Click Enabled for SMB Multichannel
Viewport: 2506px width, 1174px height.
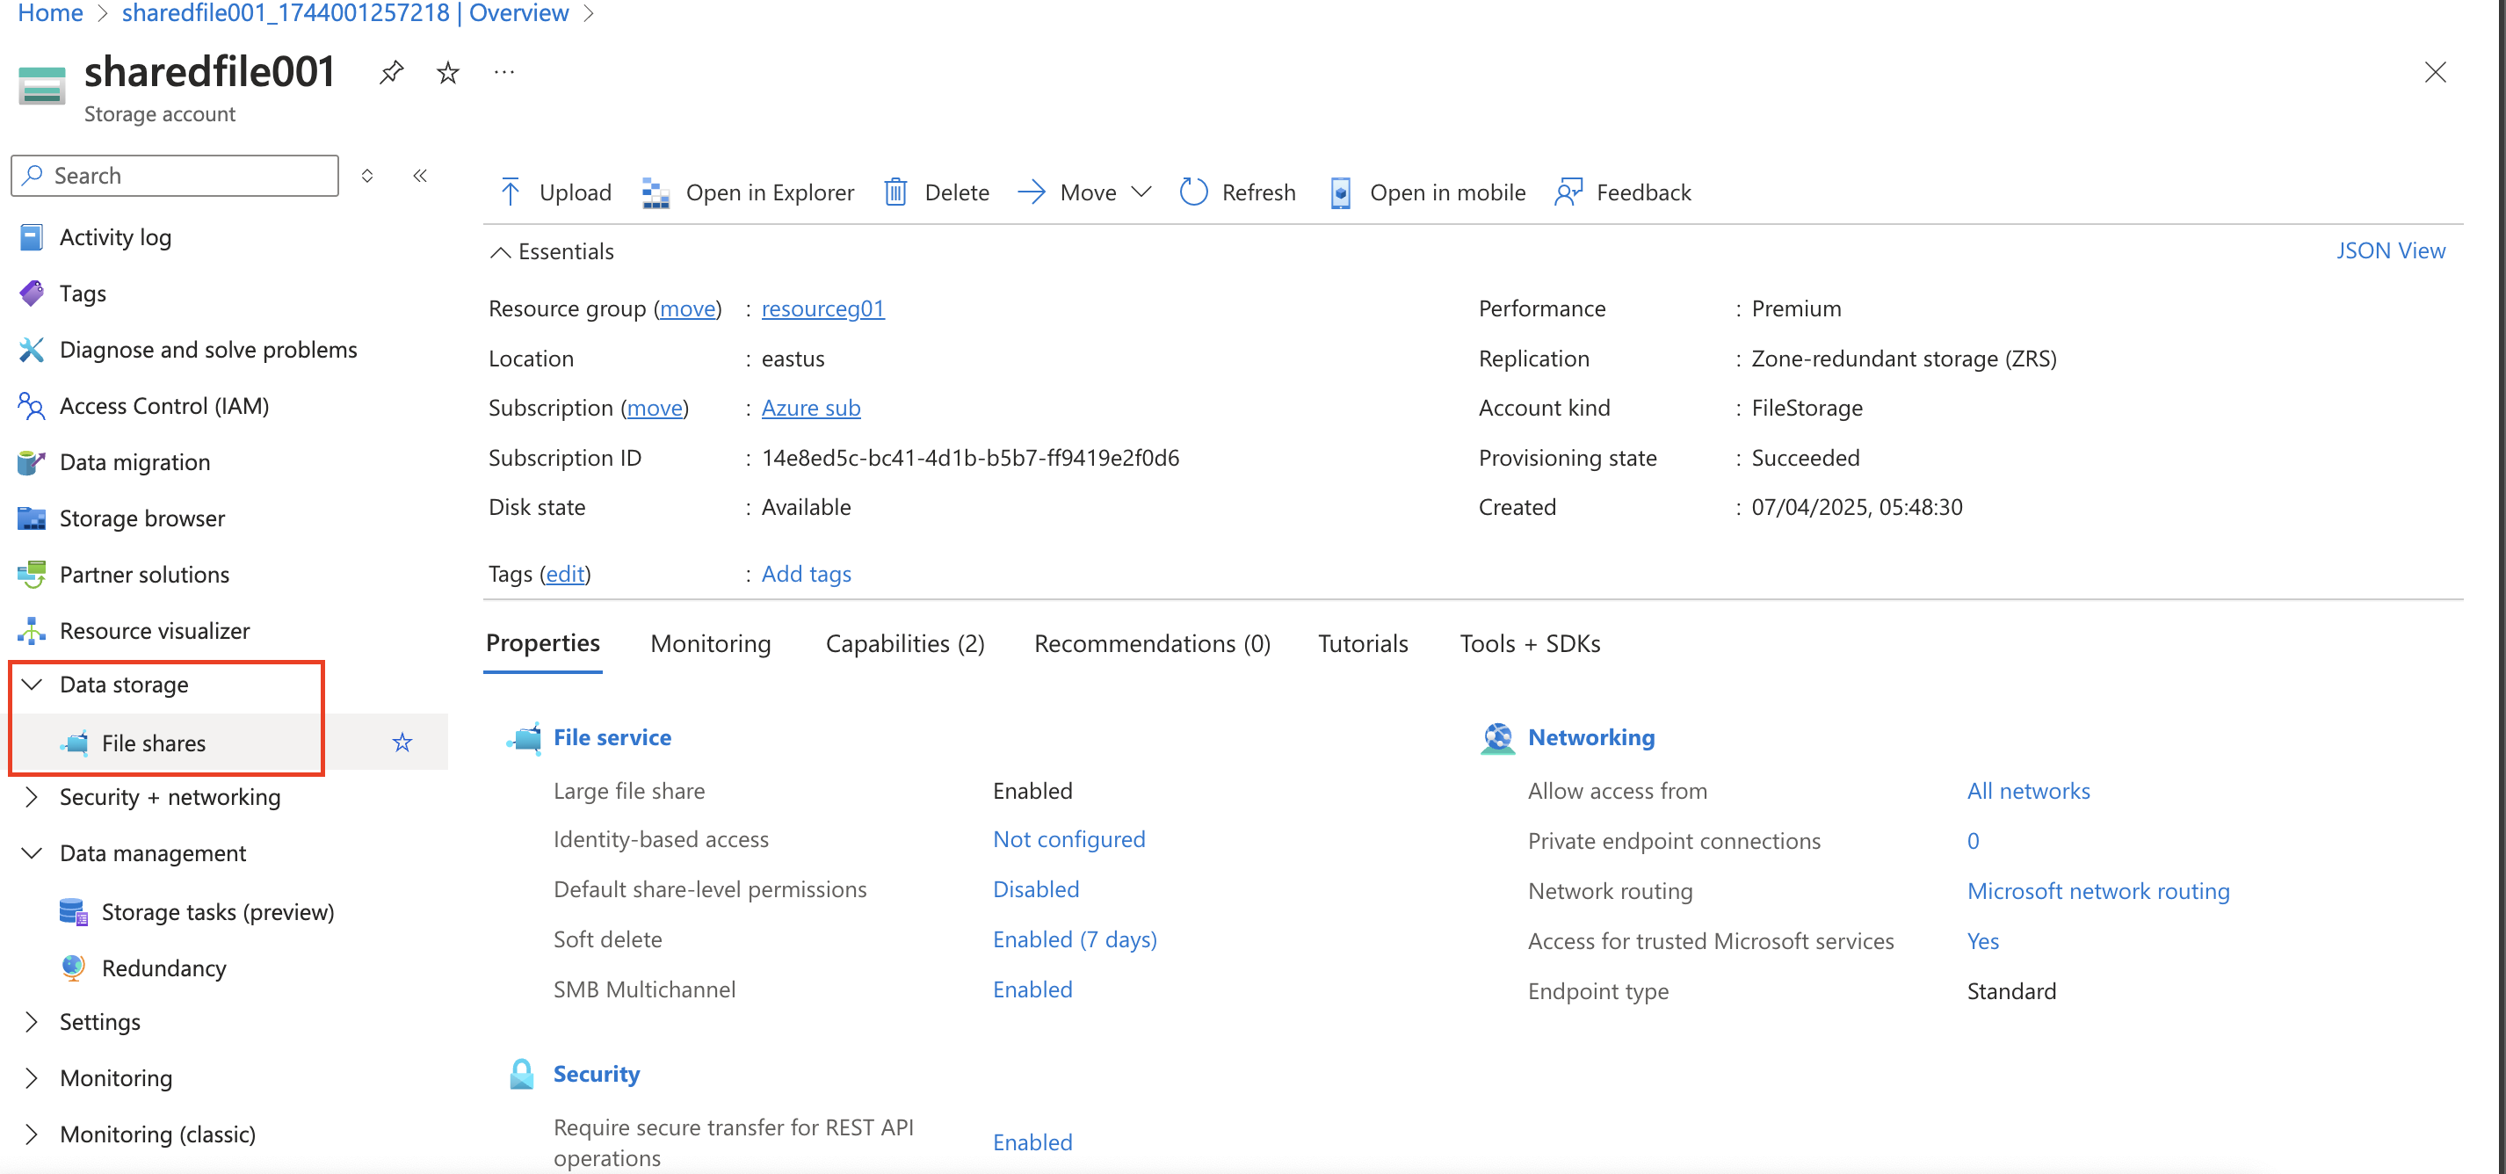1032,990
